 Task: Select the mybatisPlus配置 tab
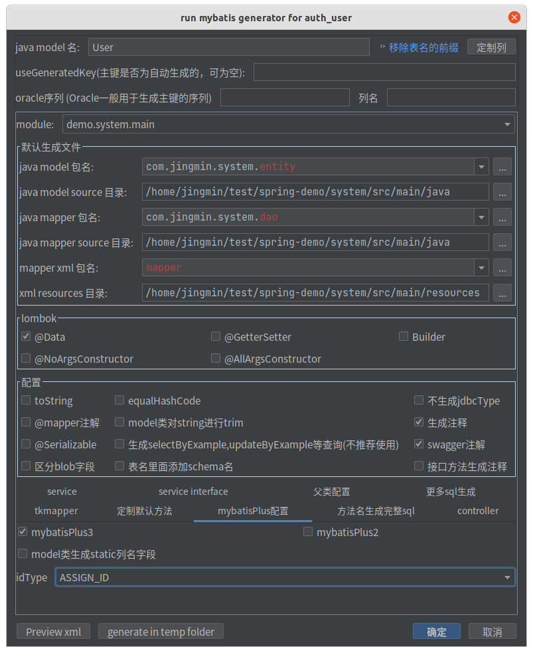tap(253, 511)
